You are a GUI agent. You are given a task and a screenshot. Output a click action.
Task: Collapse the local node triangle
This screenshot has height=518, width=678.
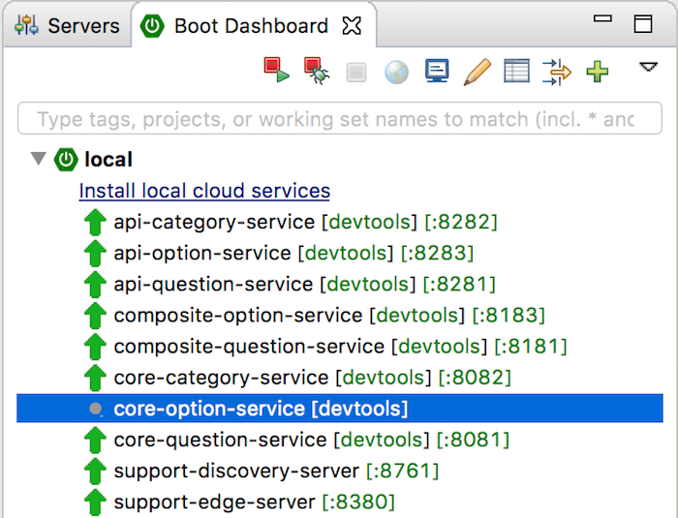pos(39,158)
